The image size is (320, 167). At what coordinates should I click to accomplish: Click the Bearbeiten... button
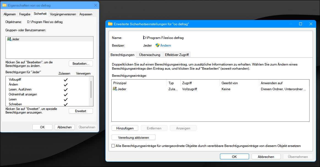[81, 64]
